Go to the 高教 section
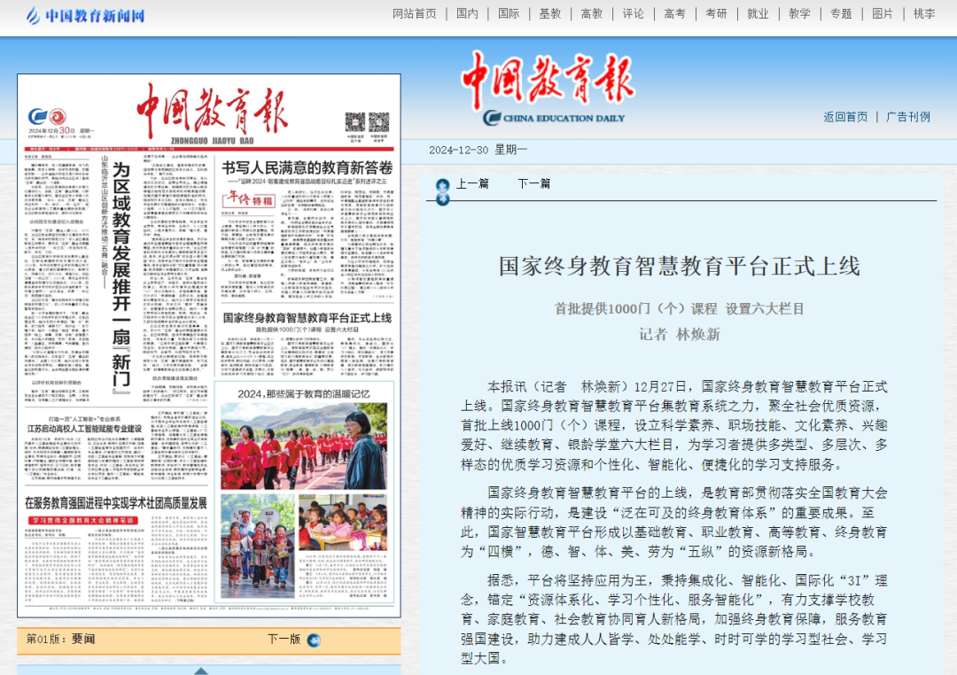This screenshot has height=675, width=957. [592, 13]
